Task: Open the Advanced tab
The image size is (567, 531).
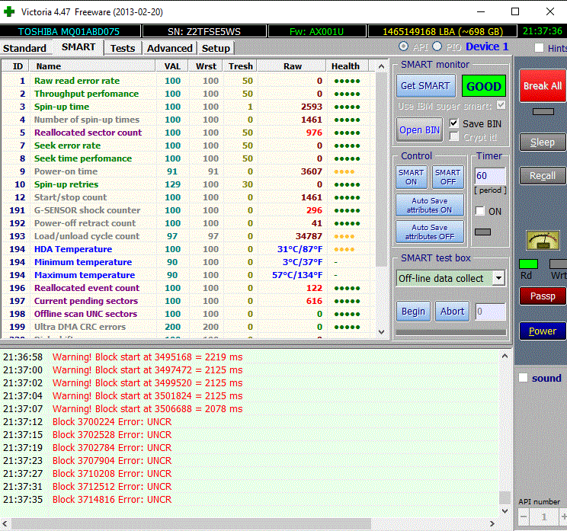Action: pos(169,48)
